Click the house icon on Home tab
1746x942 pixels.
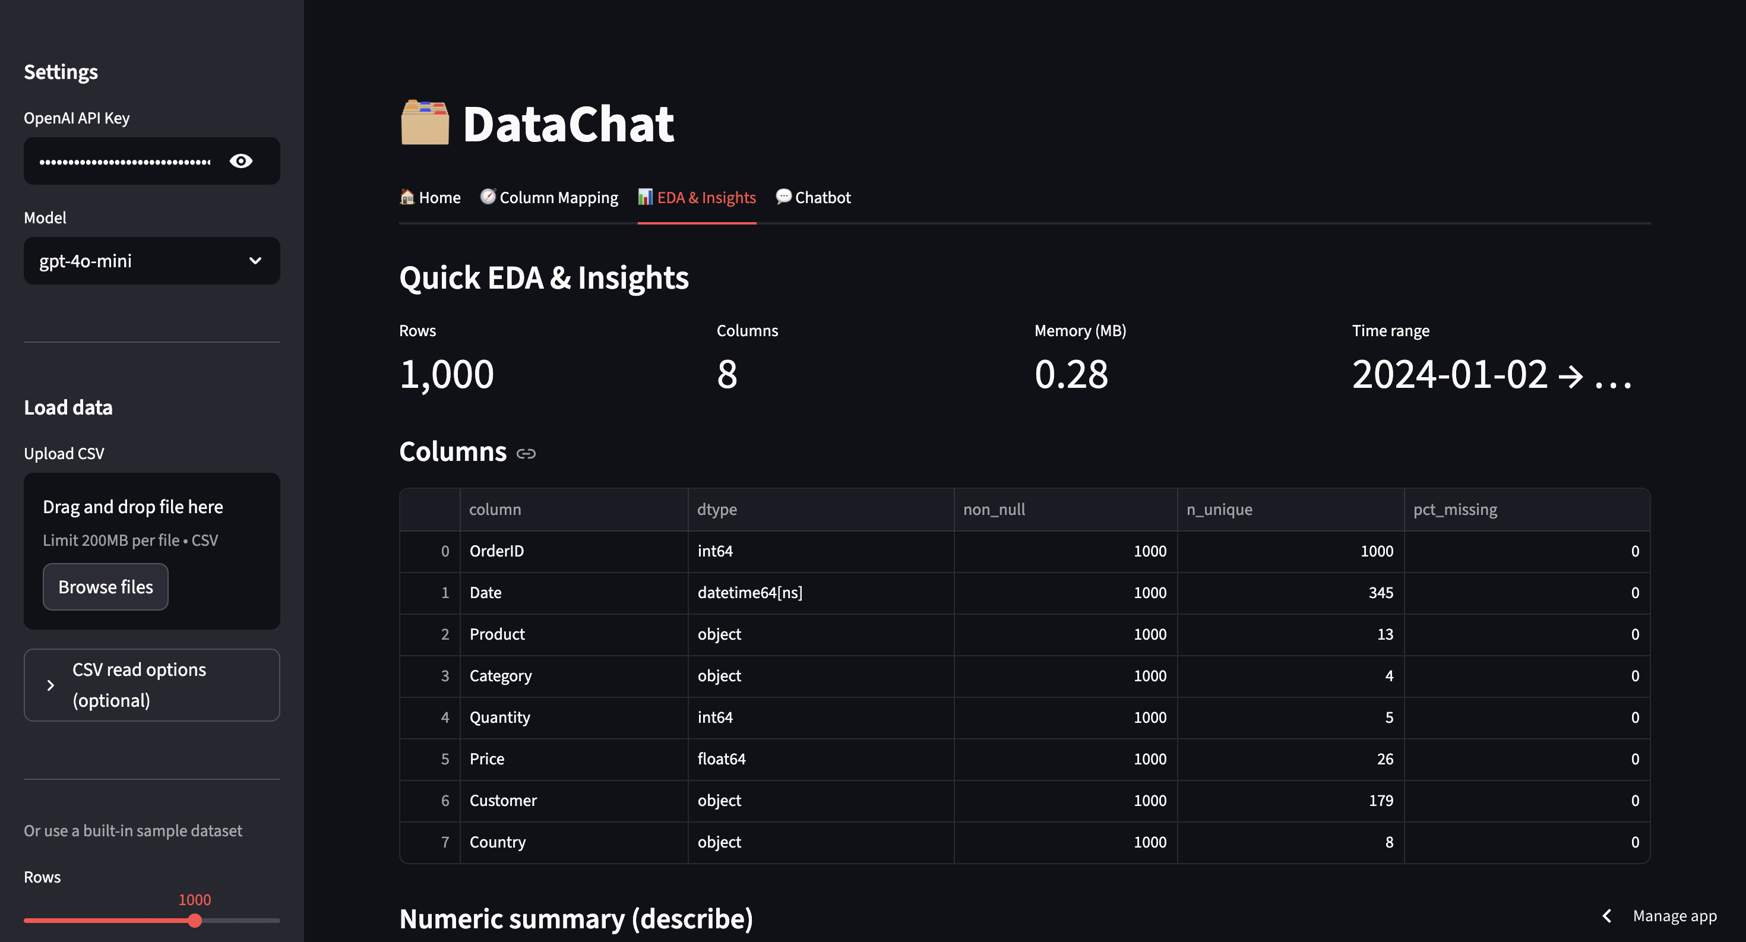click(x=407, y=197)
